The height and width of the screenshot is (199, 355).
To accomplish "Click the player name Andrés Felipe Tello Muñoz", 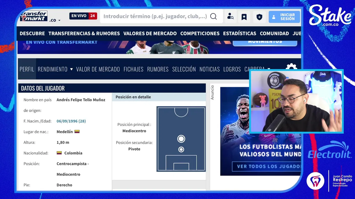I will [81, 100].
